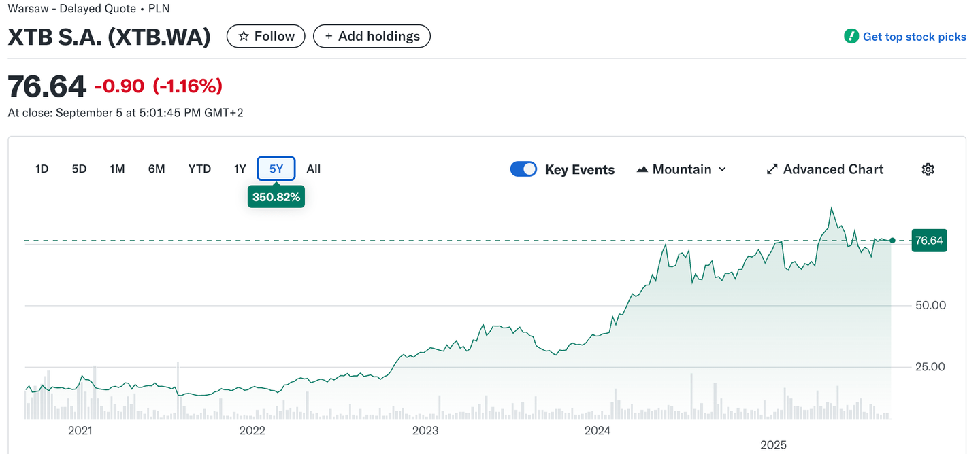980x454 pixels.
Task: Switch chart to 1M range
Action: click(x=117, y=169)
